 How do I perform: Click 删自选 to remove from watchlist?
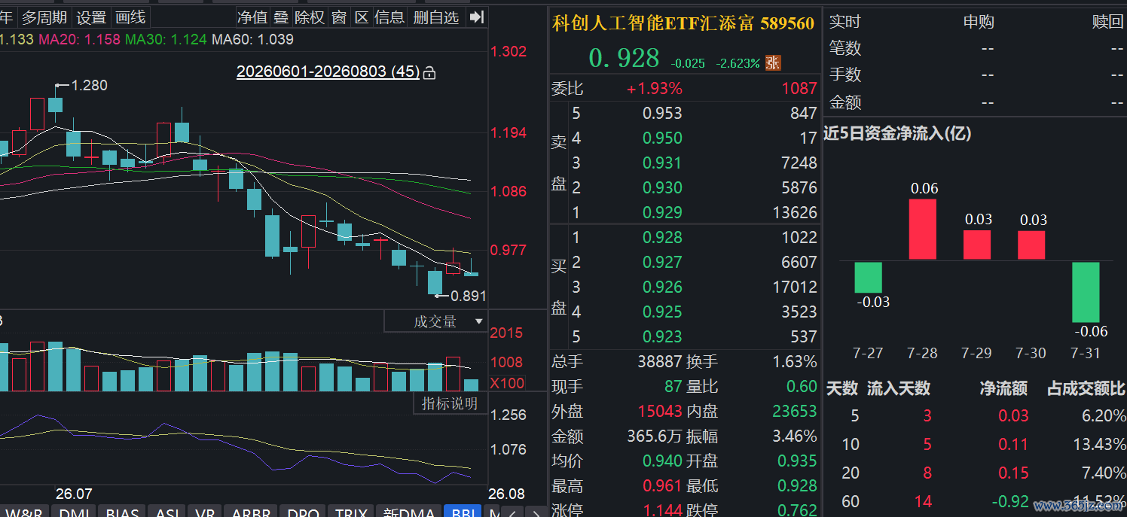coord(436,17)
